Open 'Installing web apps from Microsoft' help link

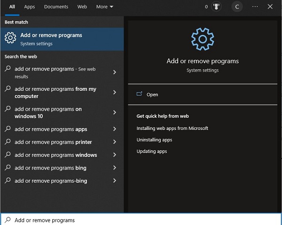point(172,128)
